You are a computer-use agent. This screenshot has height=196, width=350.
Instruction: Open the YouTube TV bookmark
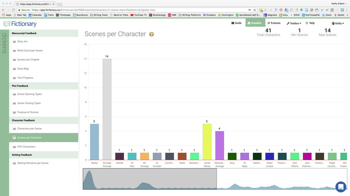click(139, 15)
